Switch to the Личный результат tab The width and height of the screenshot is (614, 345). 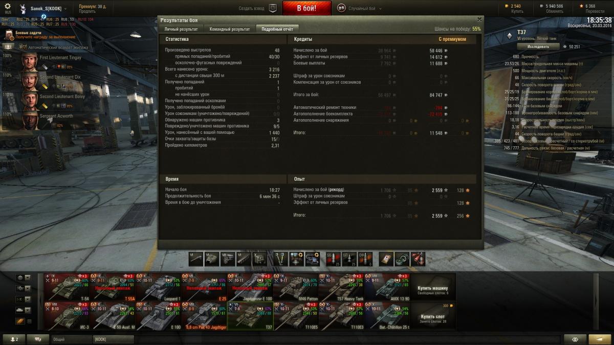tap(181, 29)
